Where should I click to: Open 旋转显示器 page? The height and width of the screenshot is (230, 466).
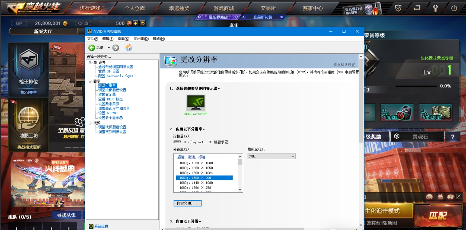coord(107,95)
